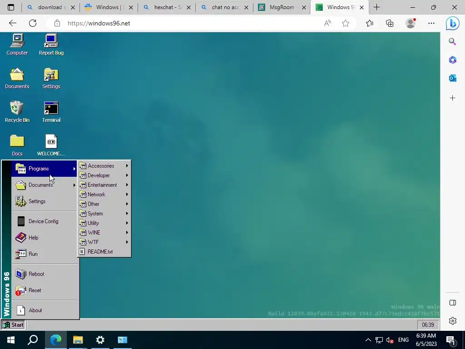Click the Windows 96 Start button
This screenshot has width=465, height=349.
[13, 324]
